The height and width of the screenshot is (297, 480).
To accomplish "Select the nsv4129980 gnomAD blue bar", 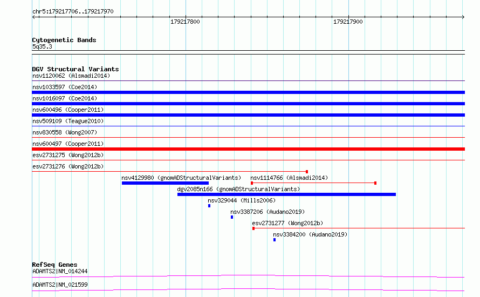I will pyautogui.click(x=166, y=183).
